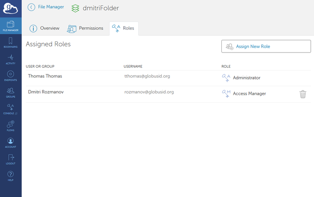Open Groups in the sidebar
The width and height of the screenshot is (314, 197).
pyautogui.click(x=11, y=92)
